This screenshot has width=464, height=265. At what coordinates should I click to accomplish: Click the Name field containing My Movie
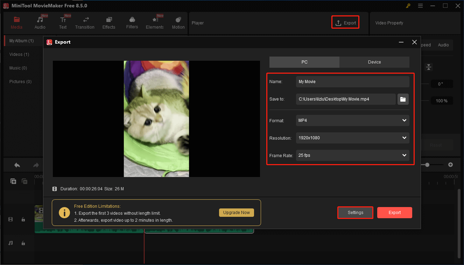(352, 81)
